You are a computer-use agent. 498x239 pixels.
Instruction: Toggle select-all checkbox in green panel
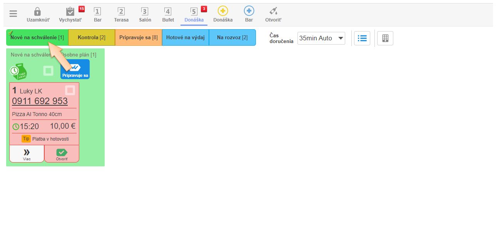[48, 71]
